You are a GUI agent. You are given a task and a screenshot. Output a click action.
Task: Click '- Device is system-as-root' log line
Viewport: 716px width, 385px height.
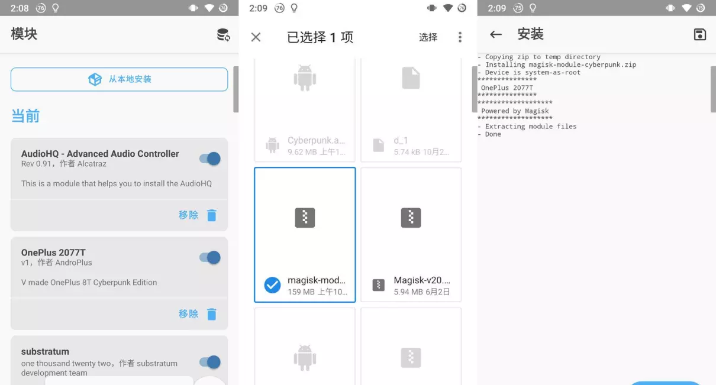click(529, 72)
